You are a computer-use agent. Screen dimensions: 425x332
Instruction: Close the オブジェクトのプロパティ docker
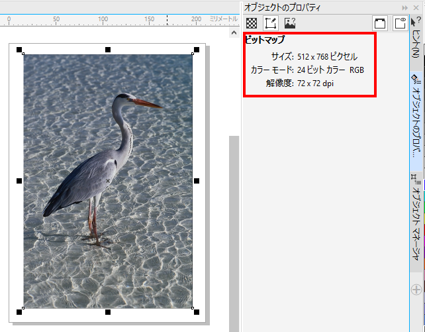[416, 7]
